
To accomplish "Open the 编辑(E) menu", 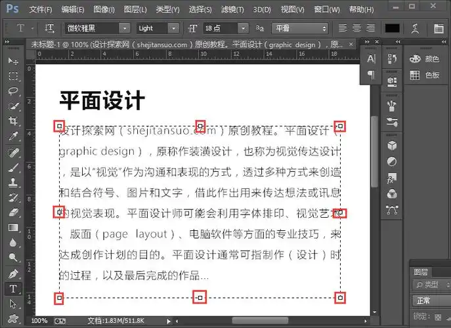I will (72, 9).
